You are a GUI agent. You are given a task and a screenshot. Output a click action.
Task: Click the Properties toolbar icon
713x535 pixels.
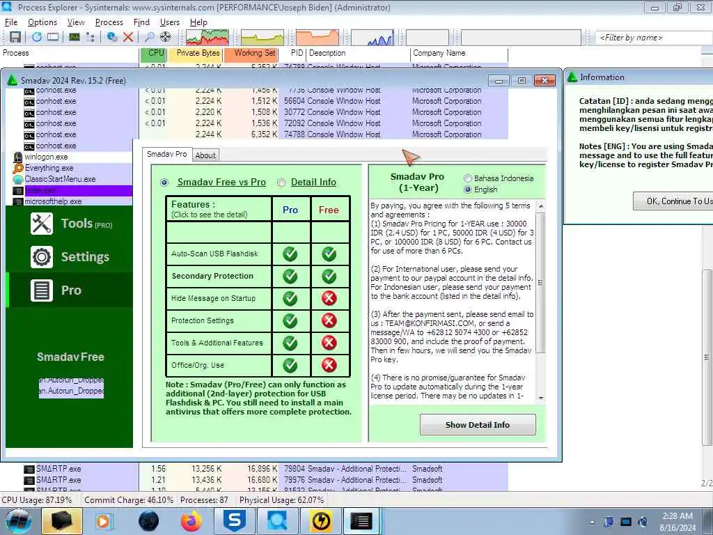point(112,38)
